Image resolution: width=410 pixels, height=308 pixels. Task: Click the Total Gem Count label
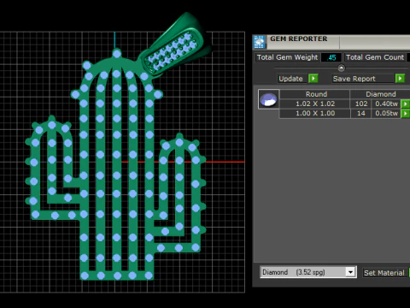tap(375, 57)
